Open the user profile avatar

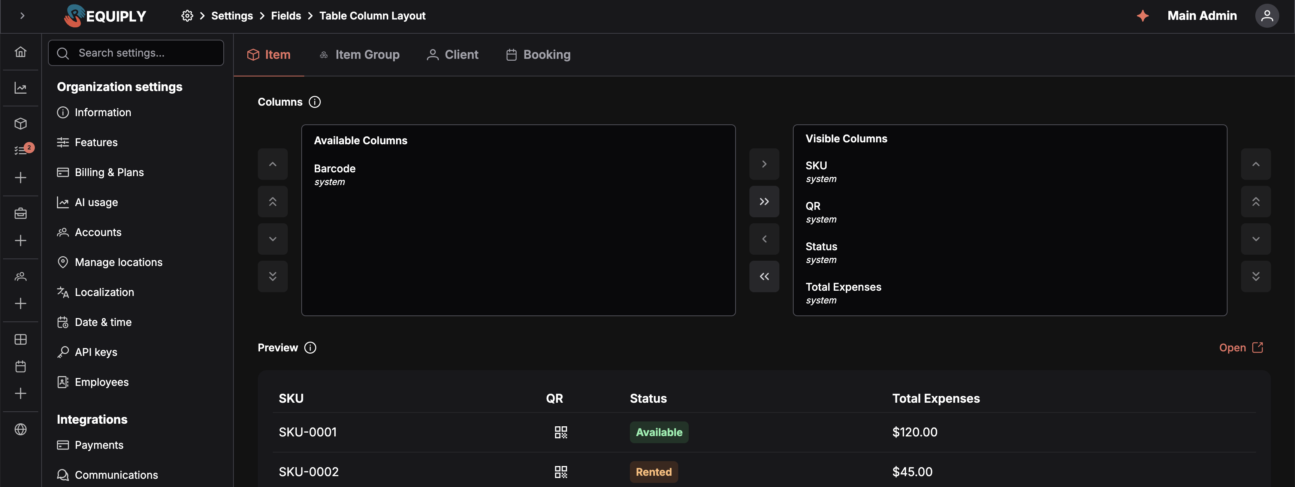[x=1267, y=16]
